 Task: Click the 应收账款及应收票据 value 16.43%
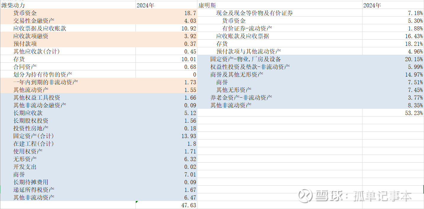pyautogui.click(x=393, y=36)
